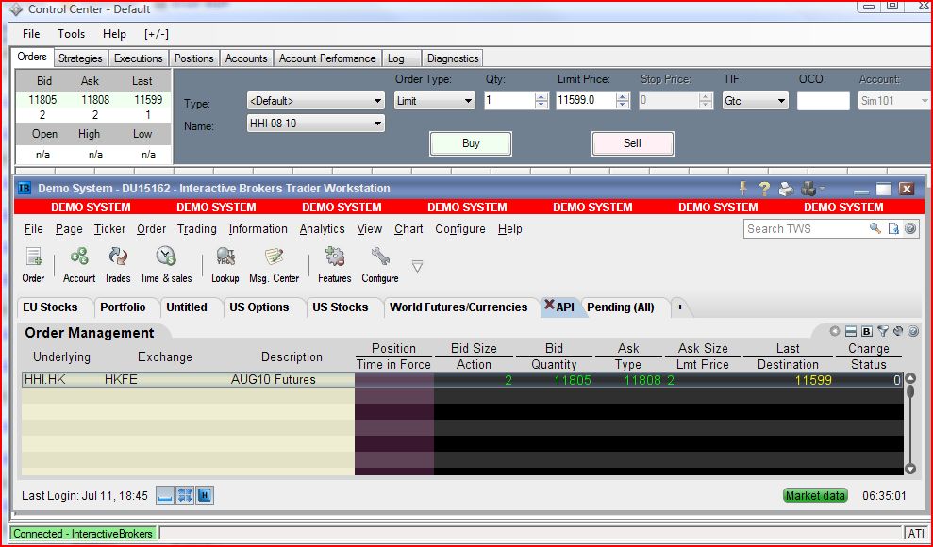
Task: Click the IB logo in TWS title bar
Action: click(x=25, y=189)
